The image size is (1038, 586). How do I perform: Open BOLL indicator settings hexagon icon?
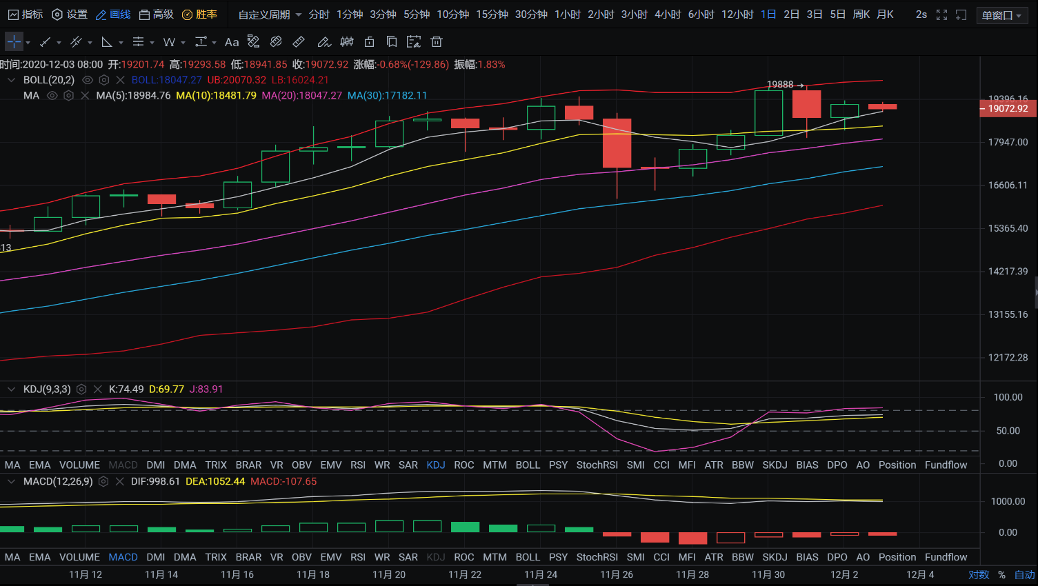104,80
